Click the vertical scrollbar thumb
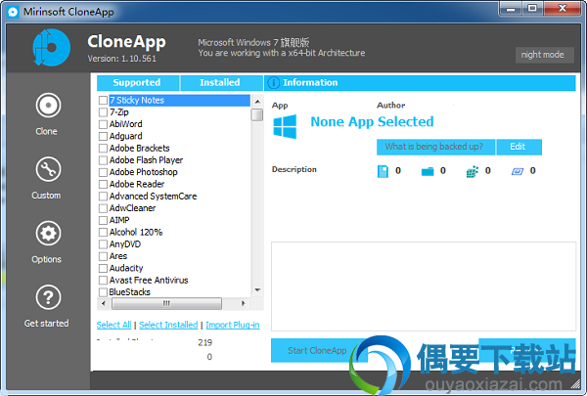 (x=257, y=115)
